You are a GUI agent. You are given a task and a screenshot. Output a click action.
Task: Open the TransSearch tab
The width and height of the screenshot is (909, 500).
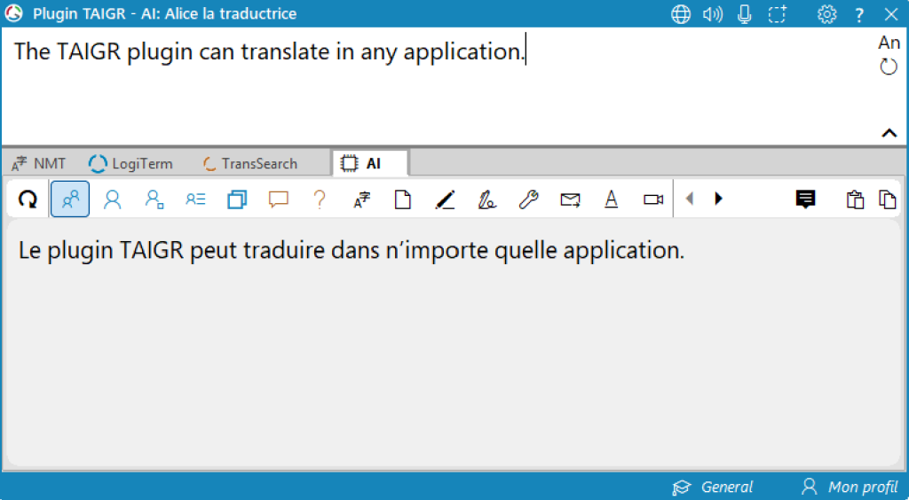(x=249, y=163)
